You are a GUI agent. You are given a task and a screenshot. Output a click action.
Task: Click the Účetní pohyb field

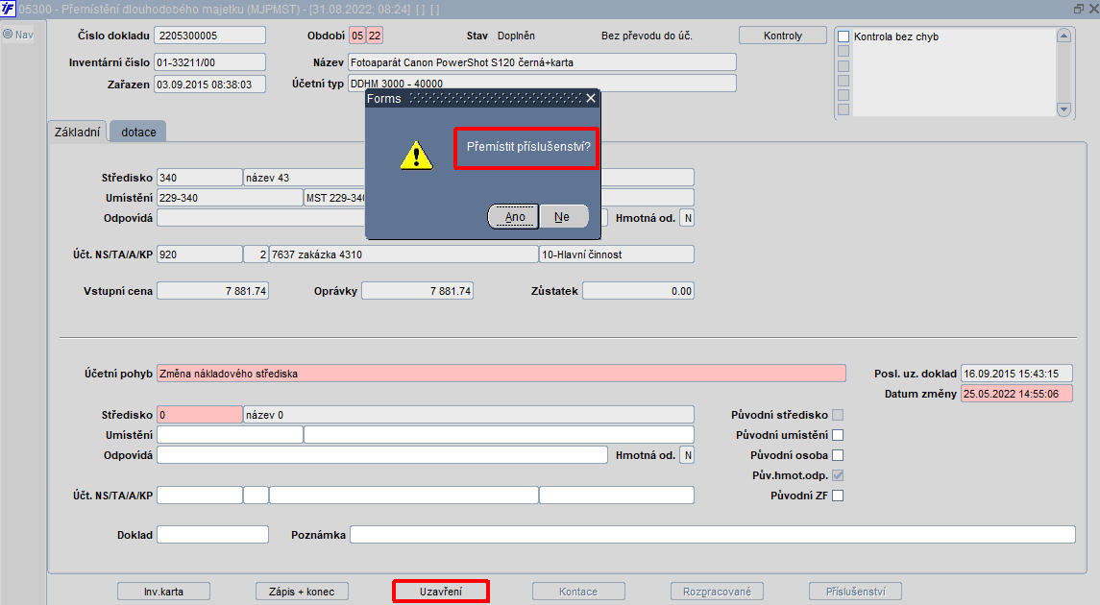coord(501,374)
